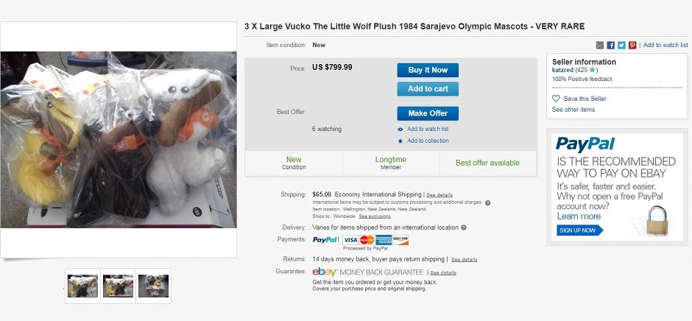
Task: Open See exclusions shipping link
Action: (375, 216)
